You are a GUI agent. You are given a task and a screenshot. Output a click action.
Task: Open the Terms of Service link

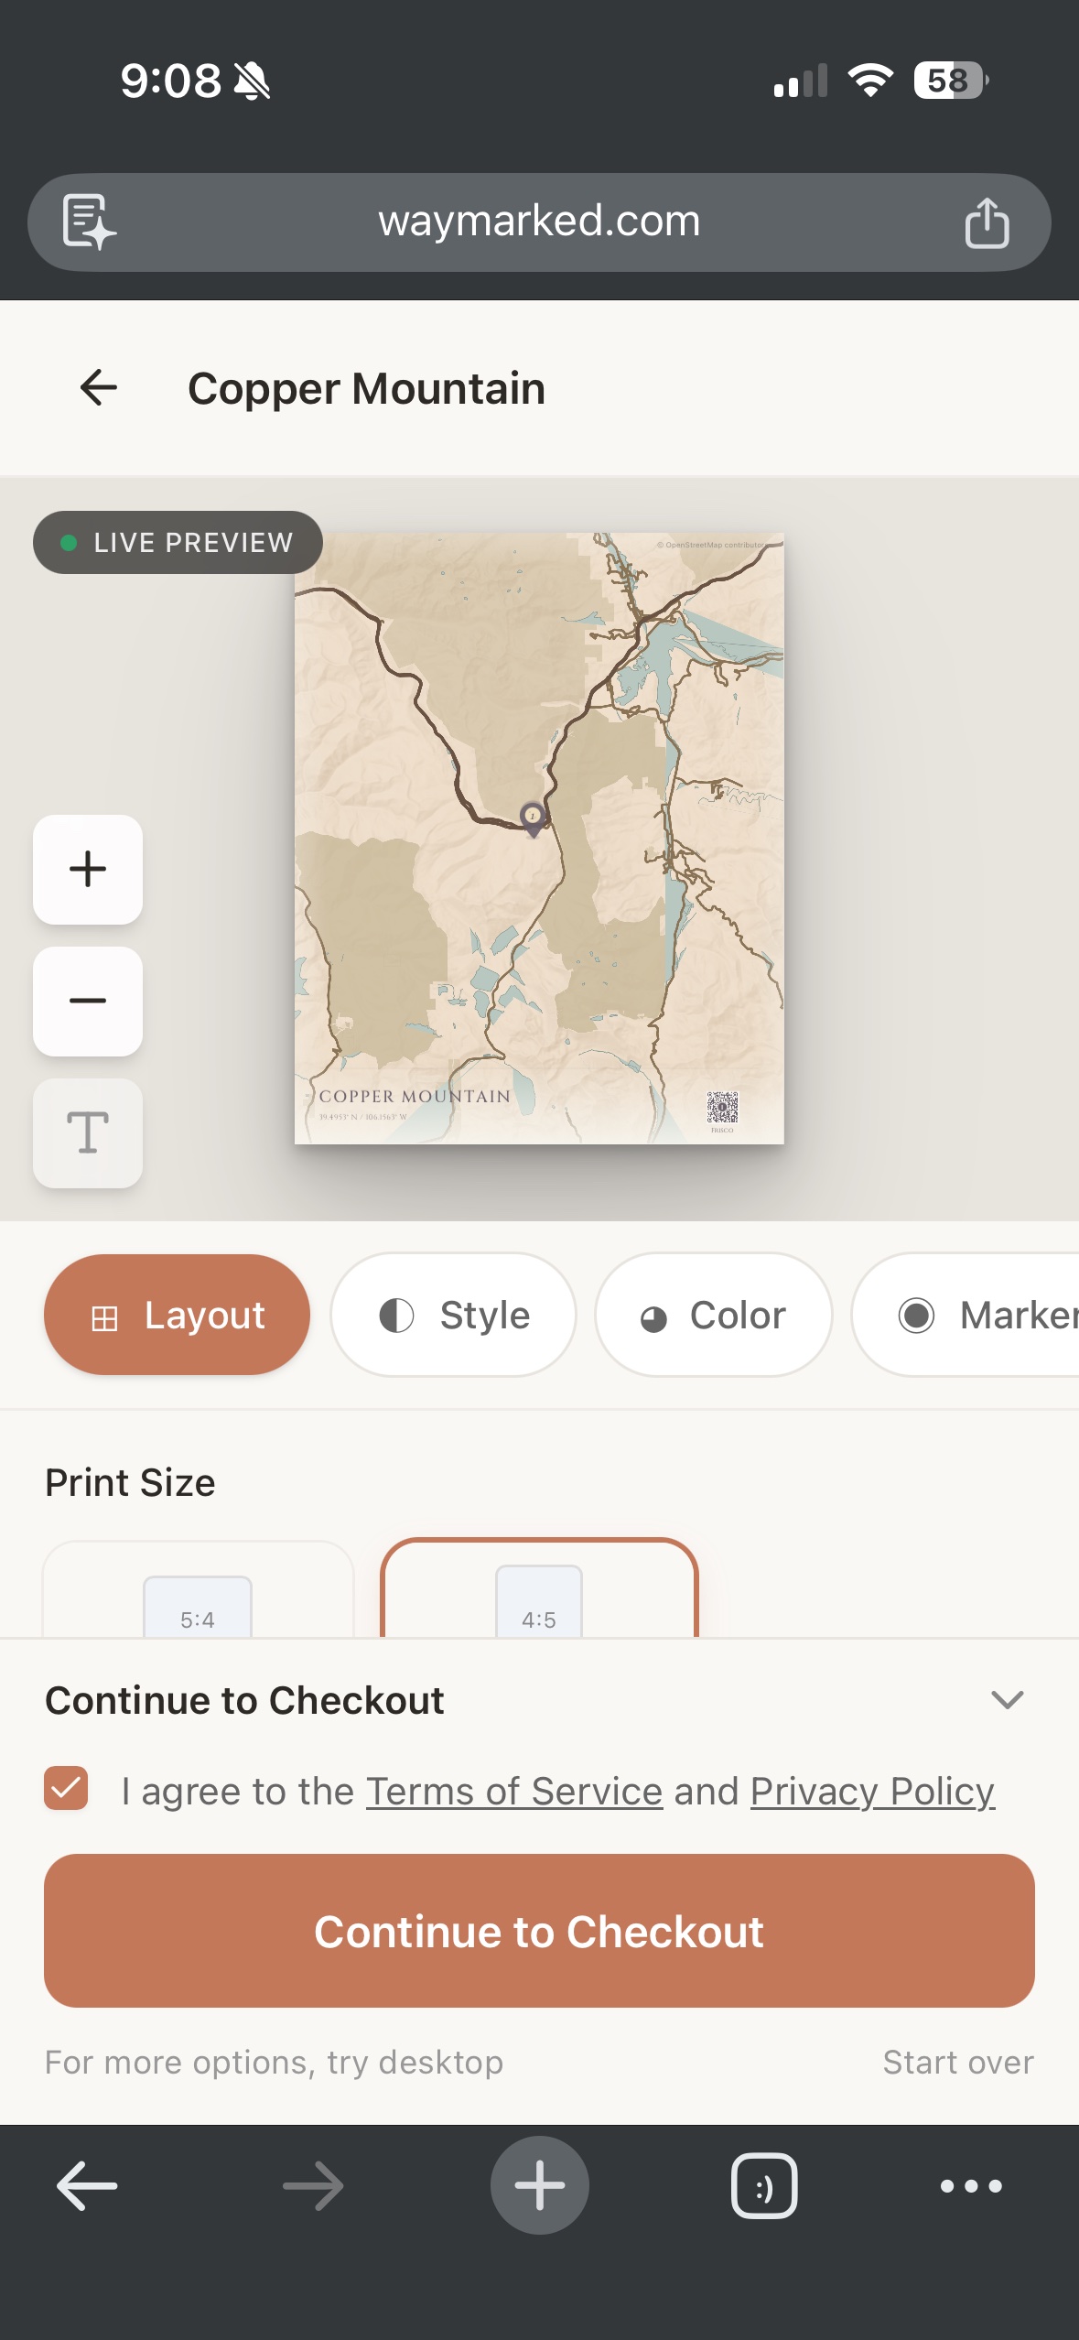pos(513,1790)
